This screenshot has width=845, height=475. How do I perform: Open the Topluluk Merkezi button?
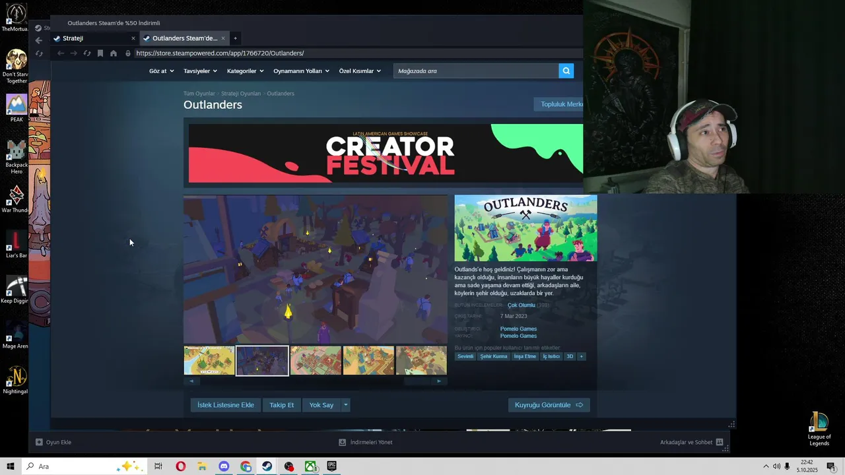(x=558, y=104)
